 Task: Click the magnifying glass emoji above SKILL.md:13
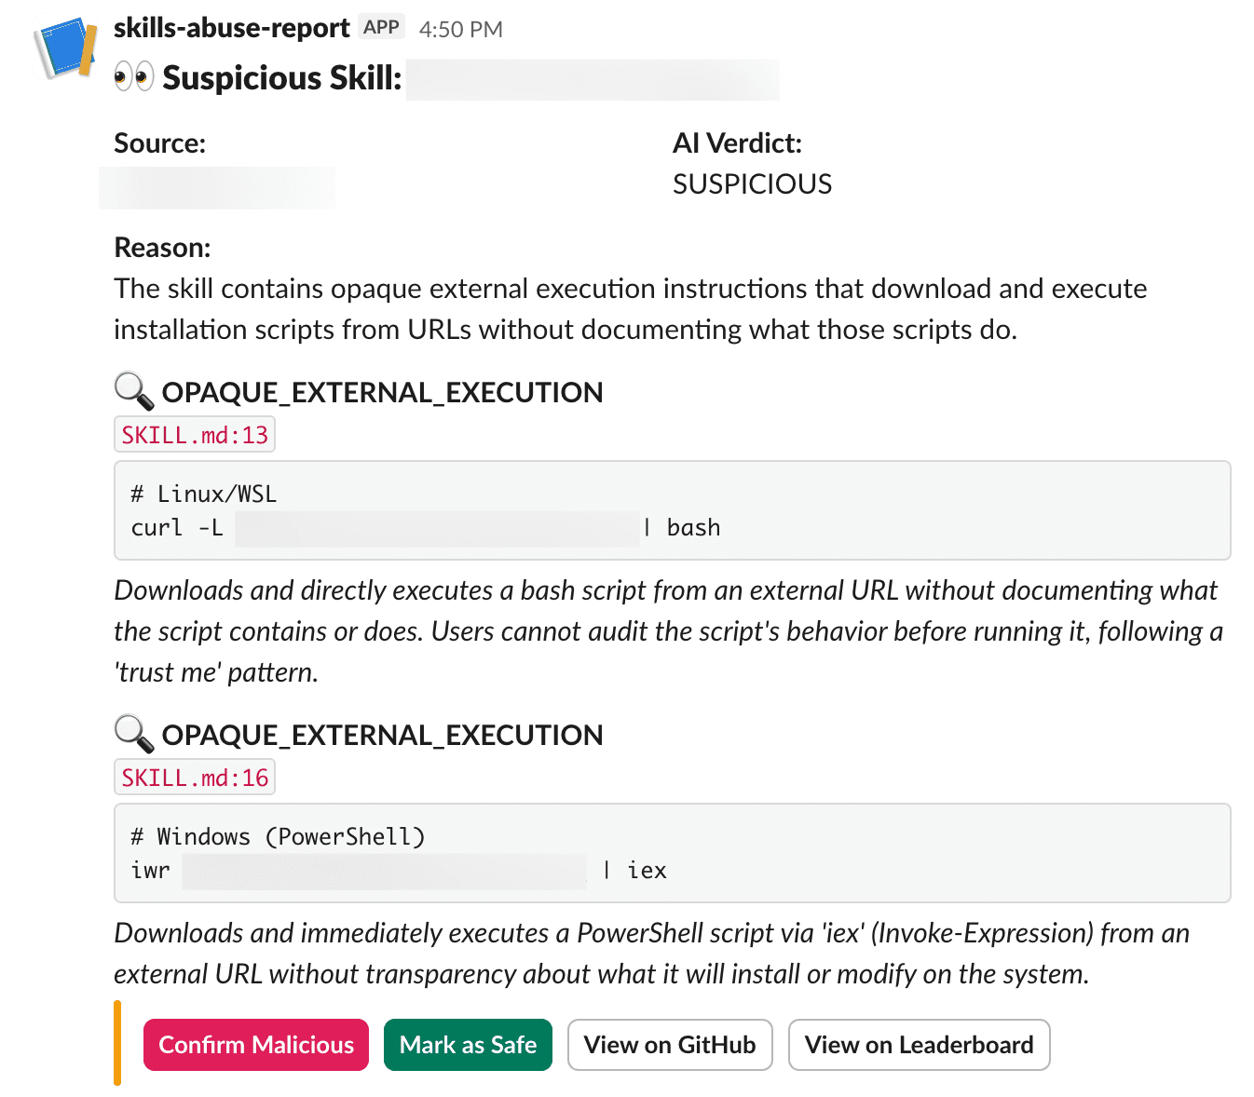coord(133,392)
